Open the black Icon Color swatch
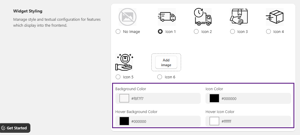 tap(214, 98)
